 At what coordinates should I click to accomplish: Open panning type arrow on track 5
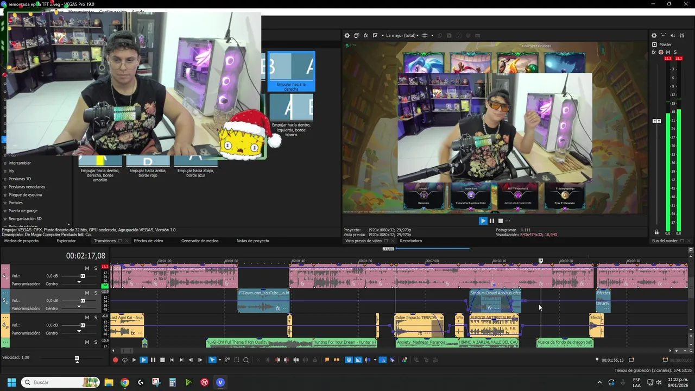click(x=79, y=307)
